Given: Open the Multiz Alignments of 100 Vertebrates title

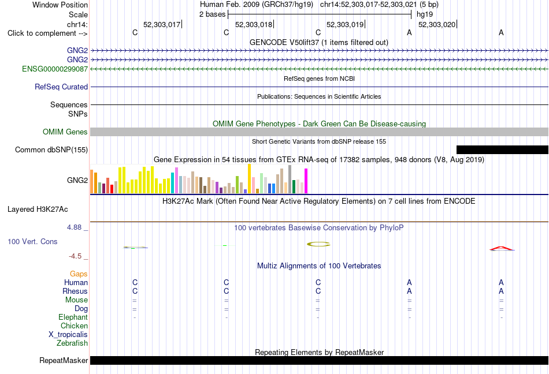Looking at the screenshot, I should point(319,266).
